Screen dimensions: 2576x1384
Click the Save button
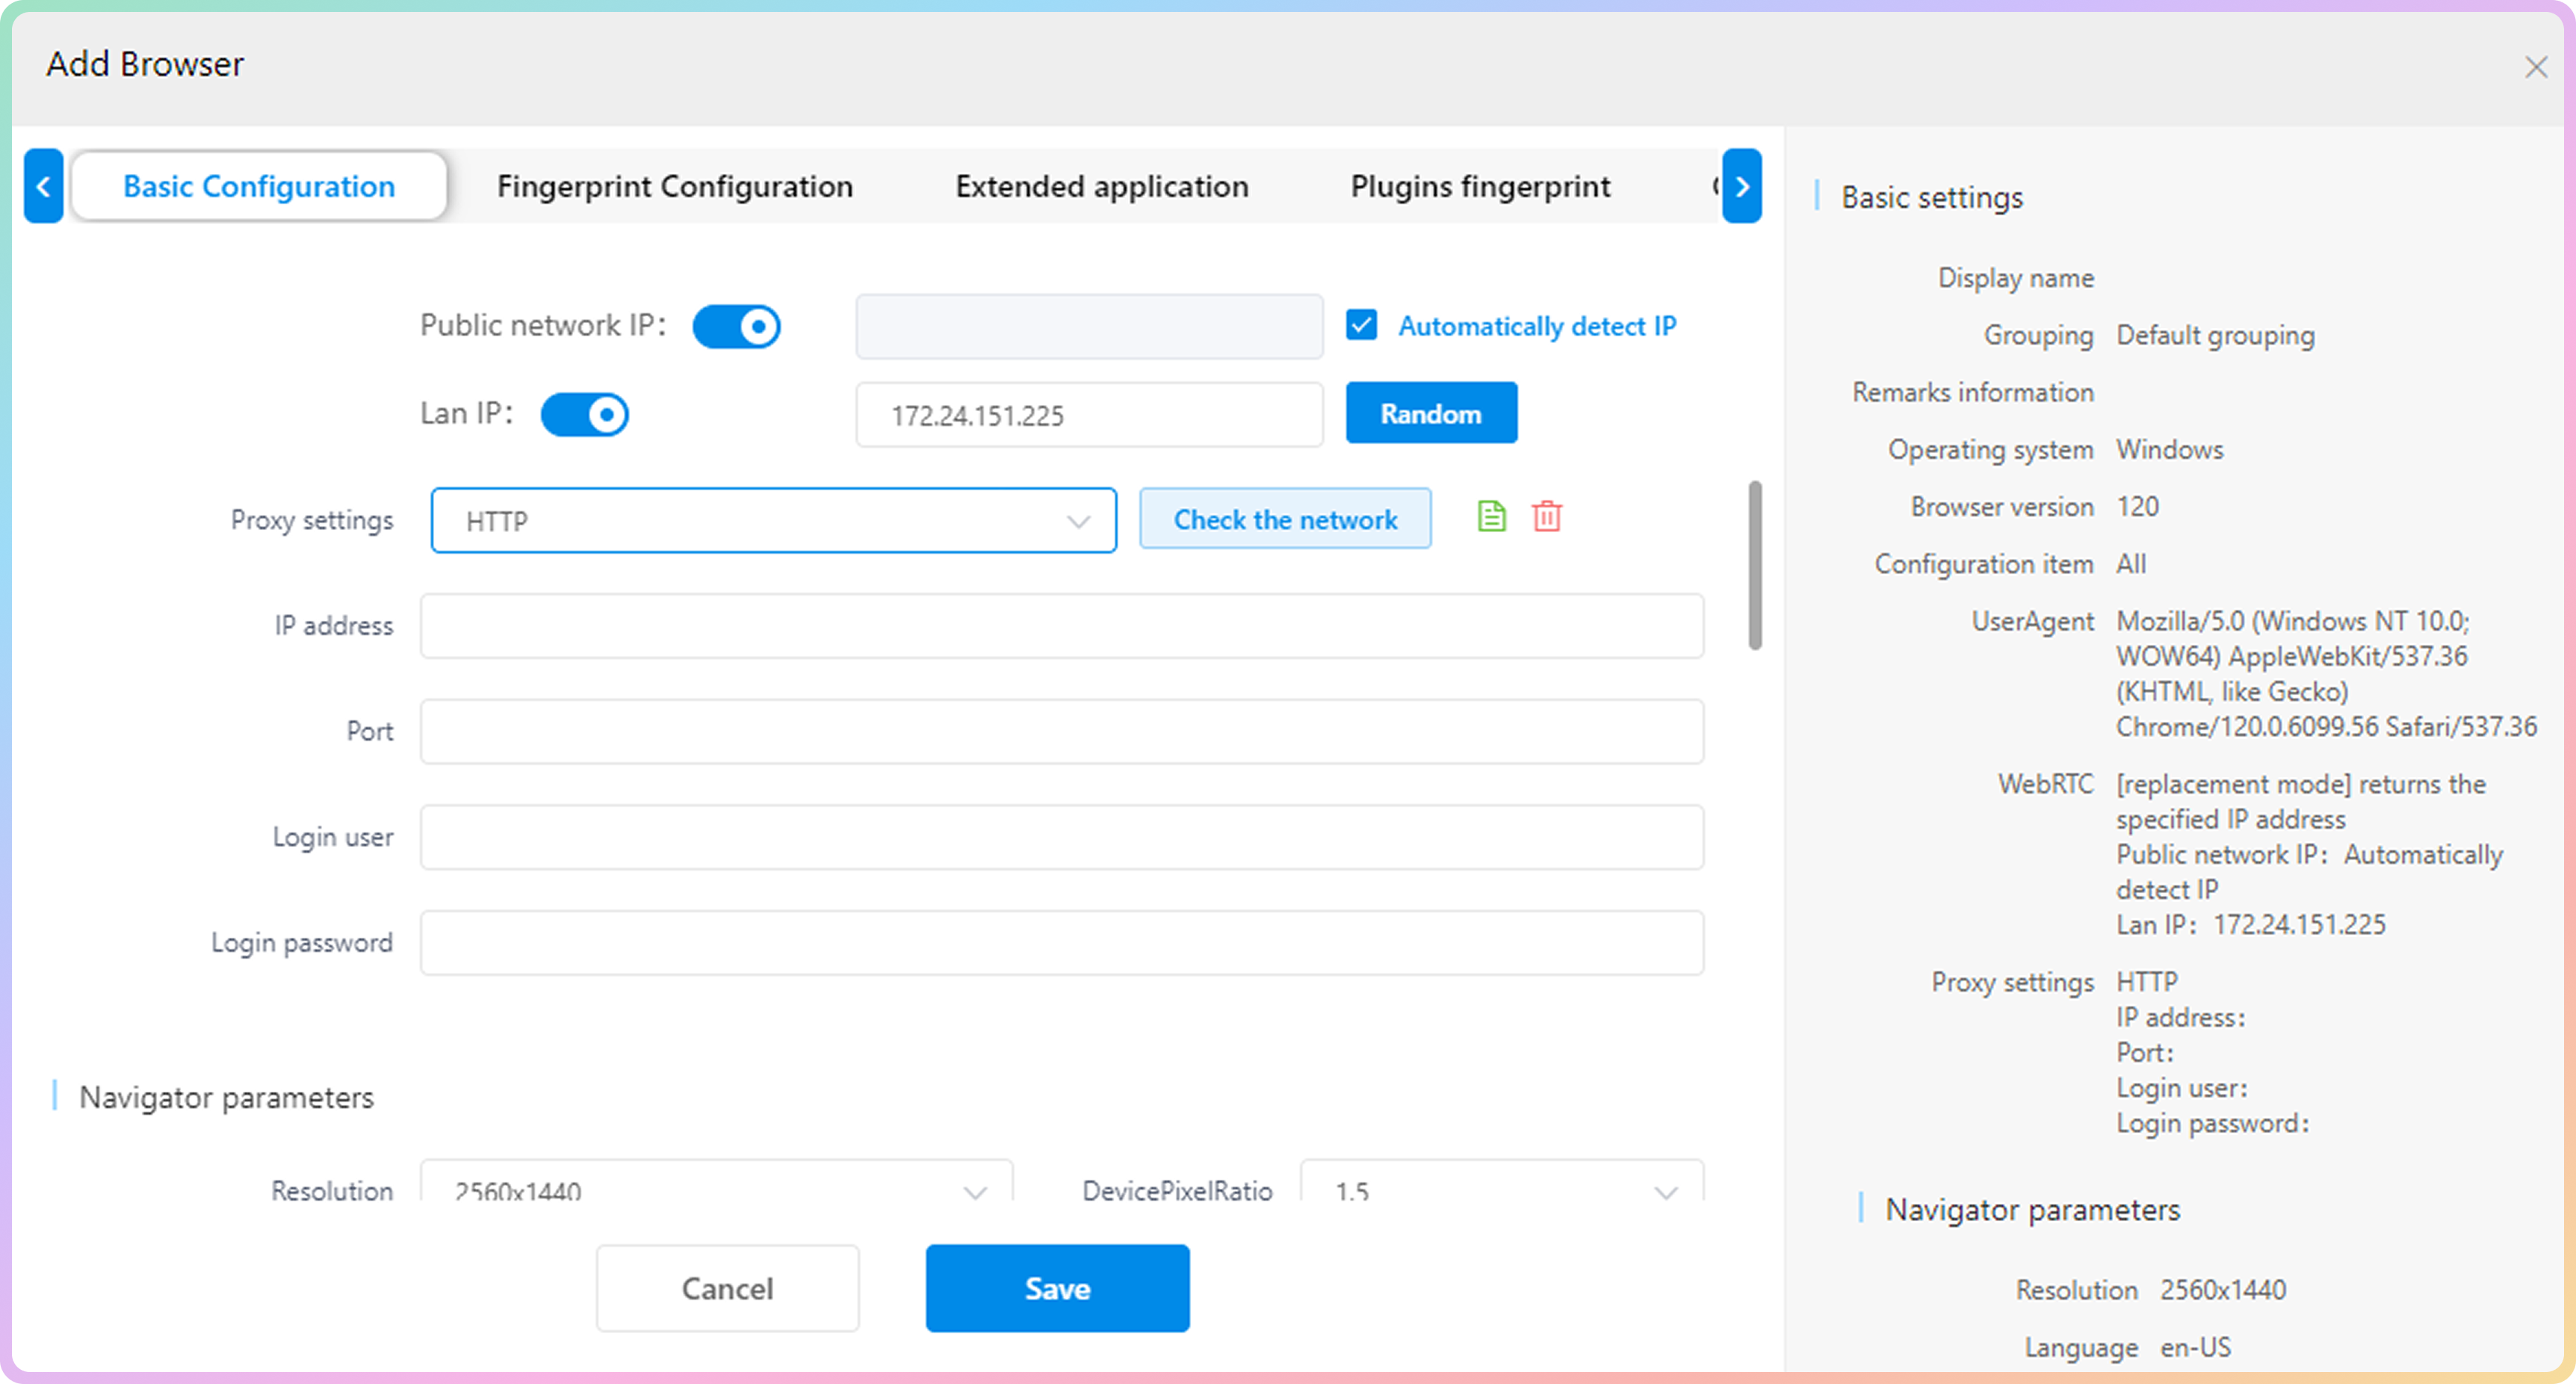(x=1057, y=1288)
